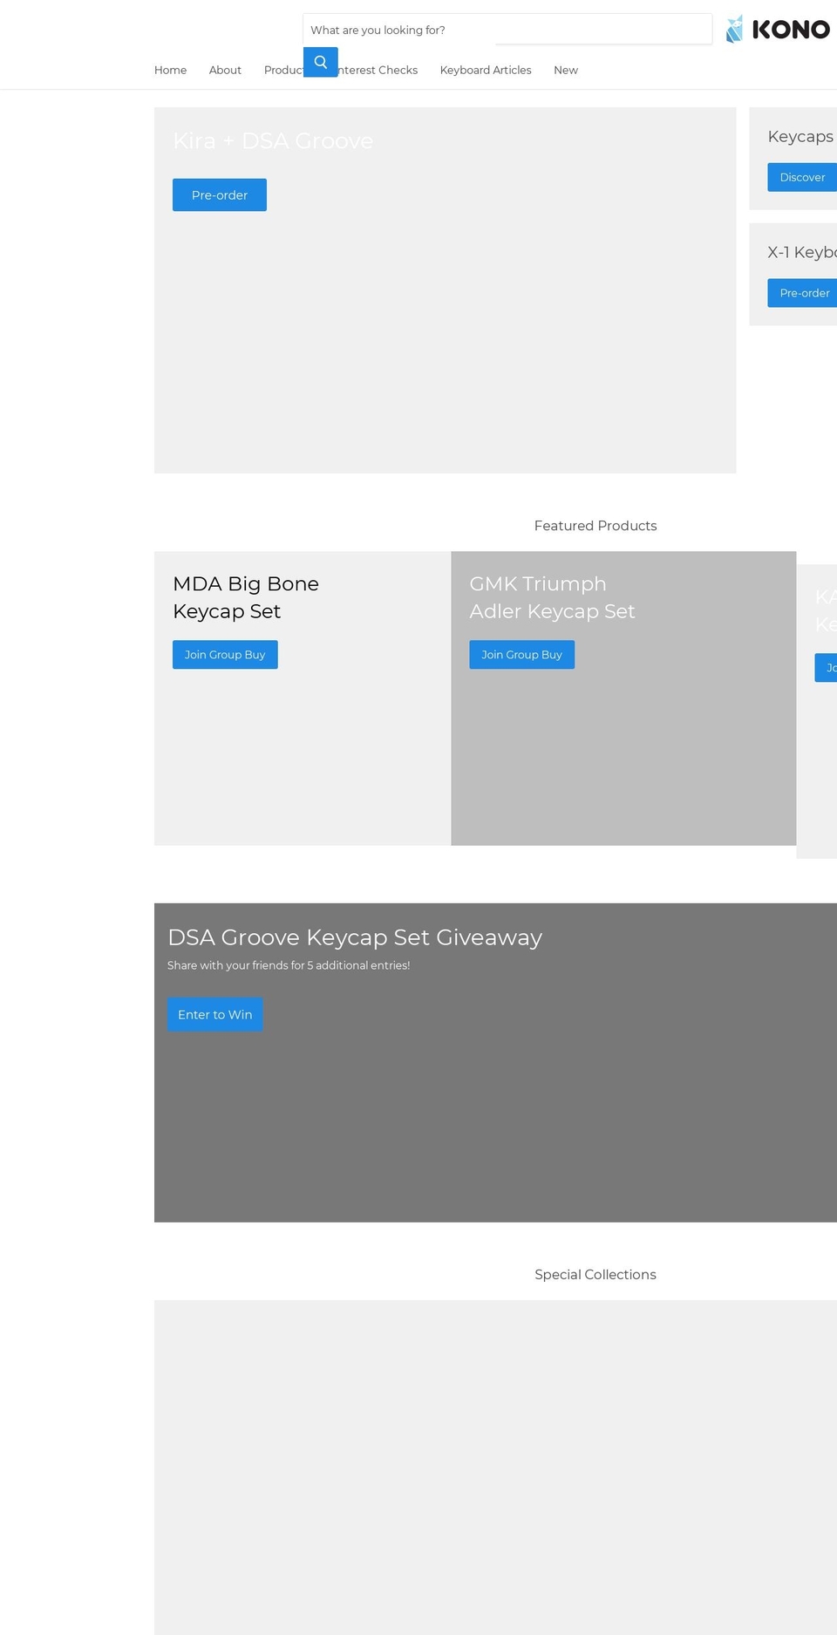Open the Home menu item
The height and width of the screenshot is (1635, 837).
pyautogui.click(x=170, y=70)
